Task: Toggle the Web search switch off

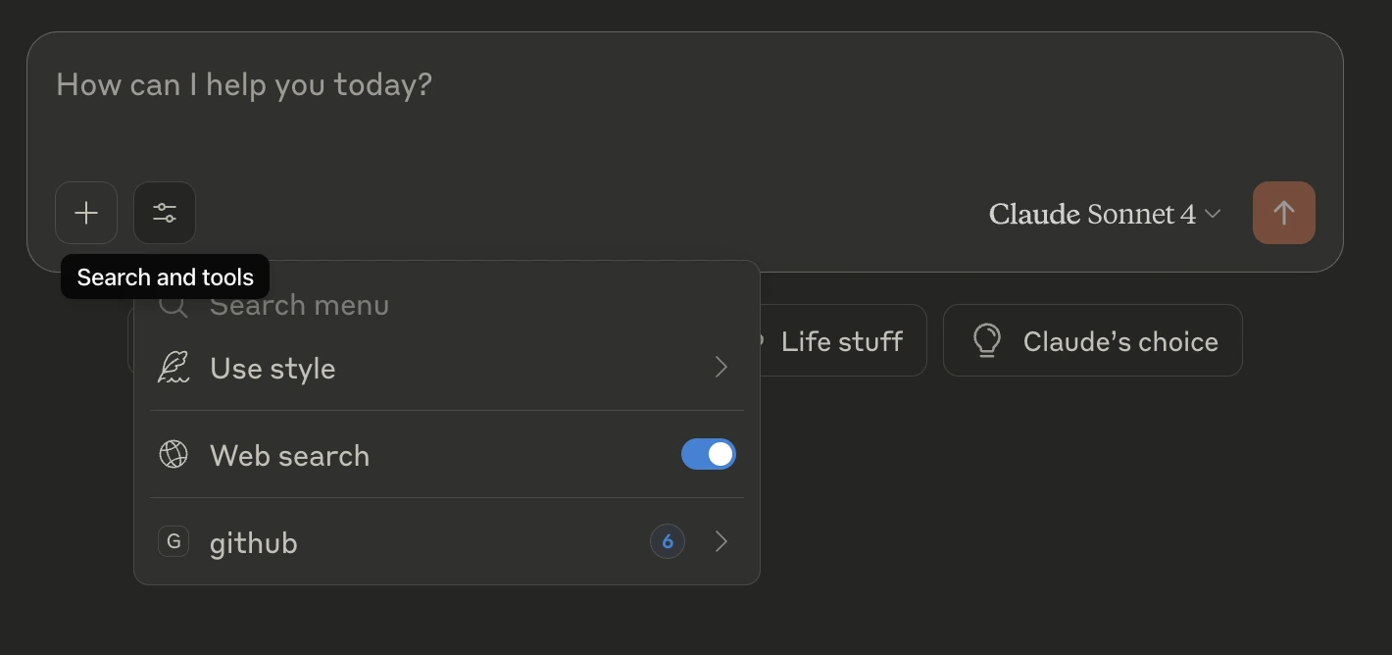Action: click(x=708, y=454)
